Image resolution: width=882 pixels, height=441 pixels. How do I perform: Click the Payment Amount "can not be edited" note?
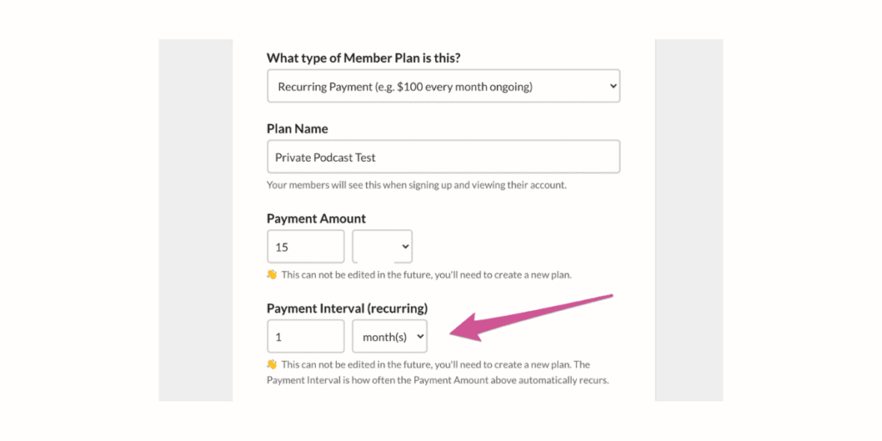(426, 275)
